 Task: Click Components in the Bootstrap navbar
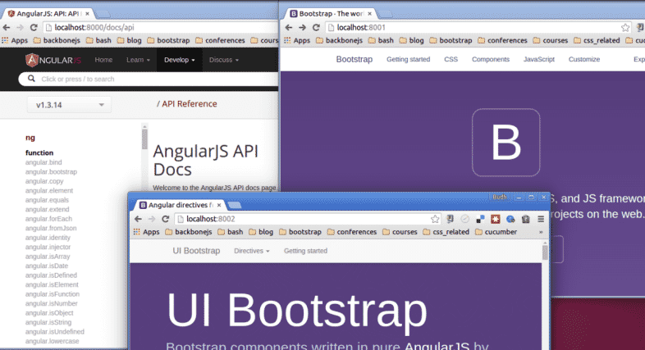[x=491, y=60]
